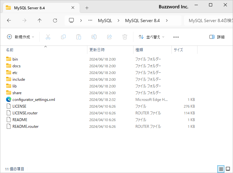Select the LICENSE.router file icon

9,113
